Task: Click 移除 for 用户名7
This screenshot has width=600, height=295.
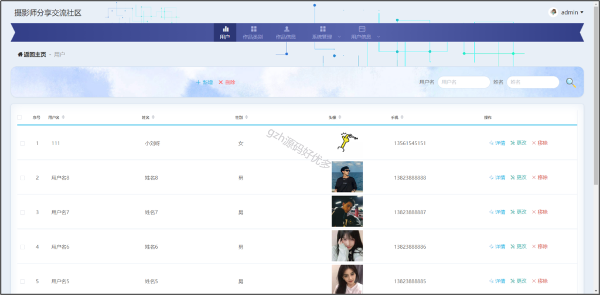Action: point(540,212)
